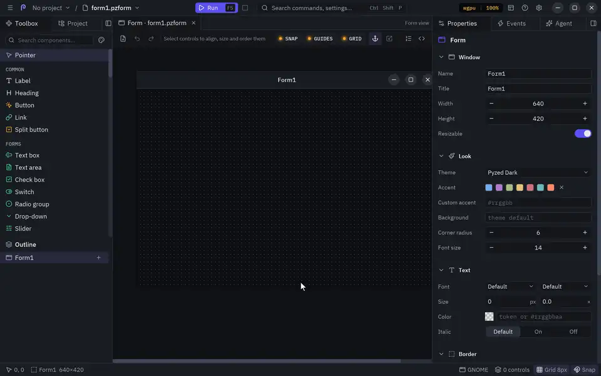Pick the Radio group component

pyautogui.click(x=54, y=204)
